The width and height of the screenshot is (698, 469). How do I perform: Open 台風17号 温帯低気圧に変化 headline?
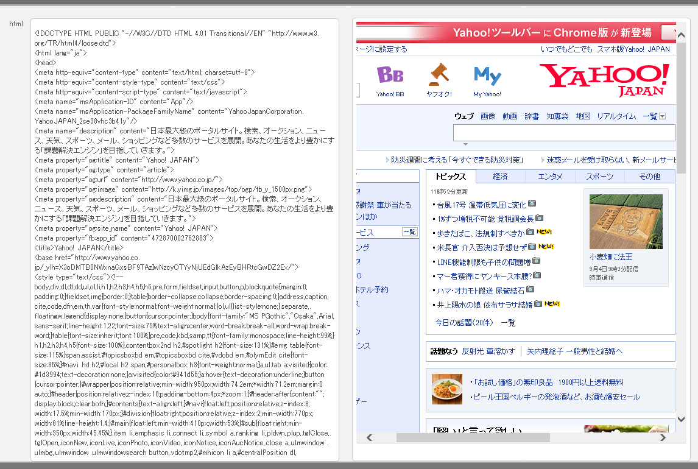coord(482,205)
